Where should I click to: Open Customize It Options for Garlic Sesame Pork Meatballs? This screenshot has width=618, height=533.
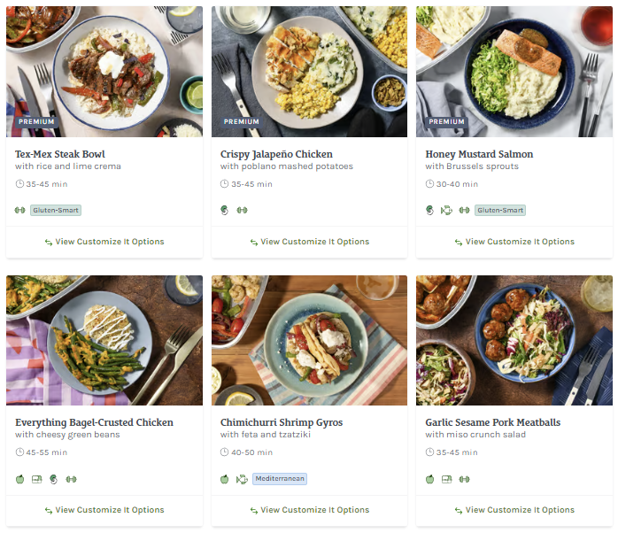click(x=514, y=510)
